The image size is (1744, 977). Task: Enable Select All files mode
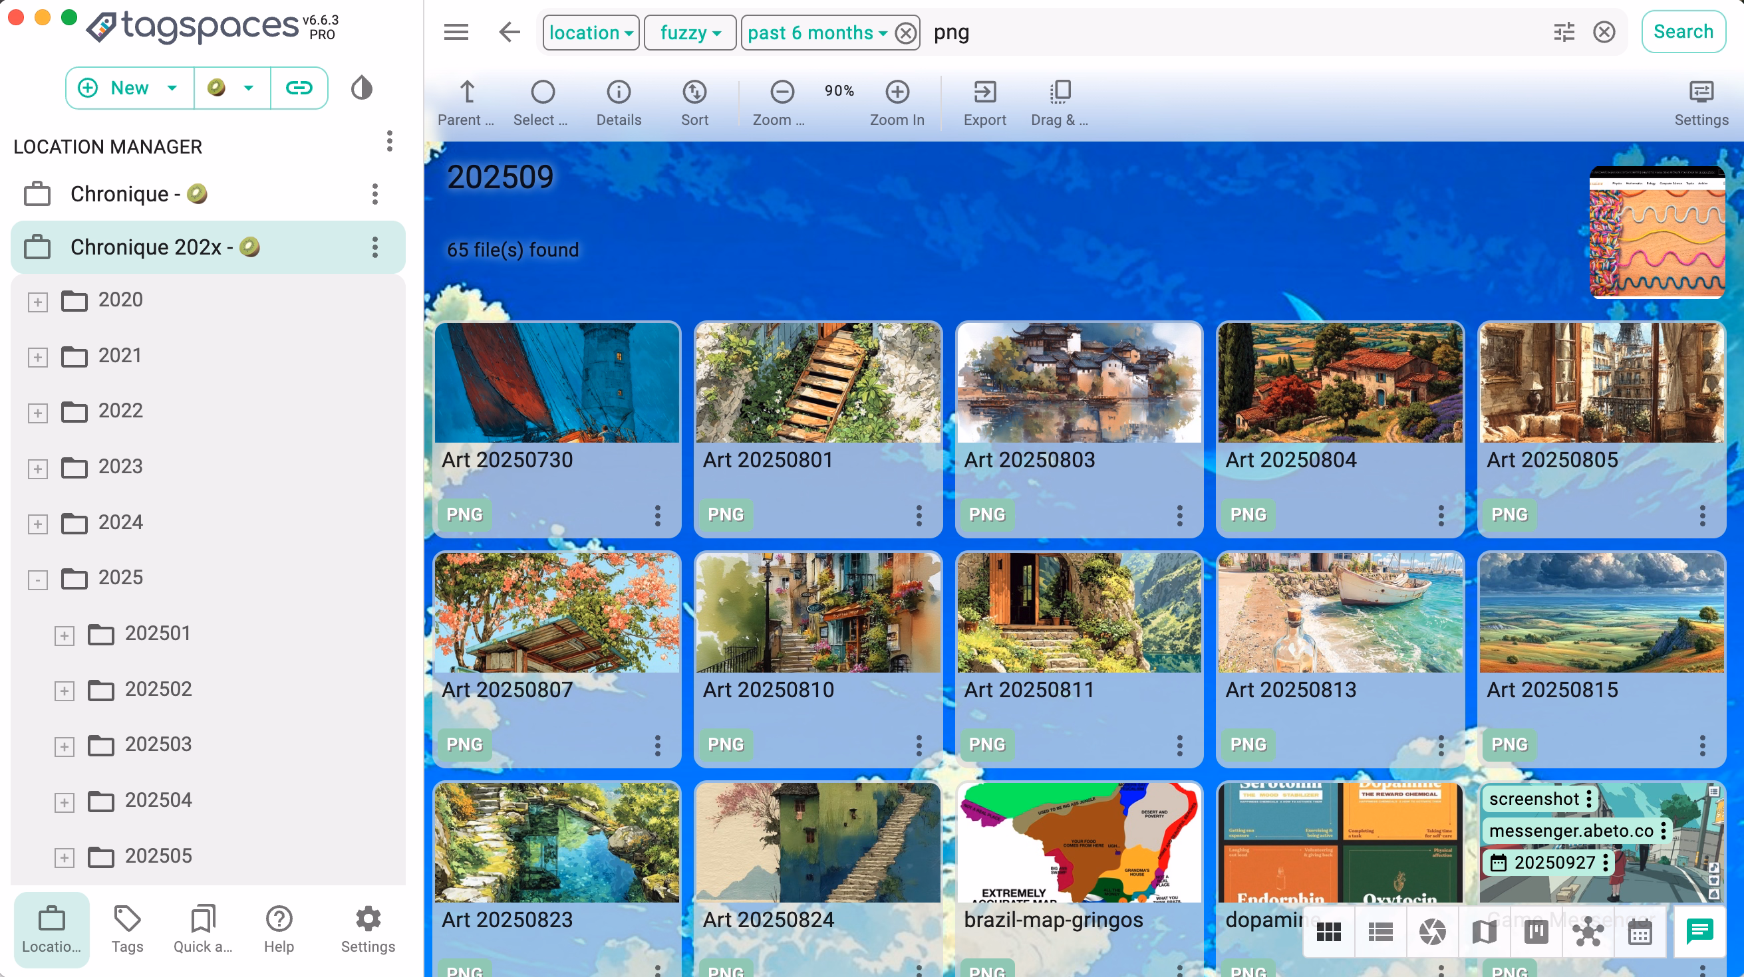[x=543, y=102]
